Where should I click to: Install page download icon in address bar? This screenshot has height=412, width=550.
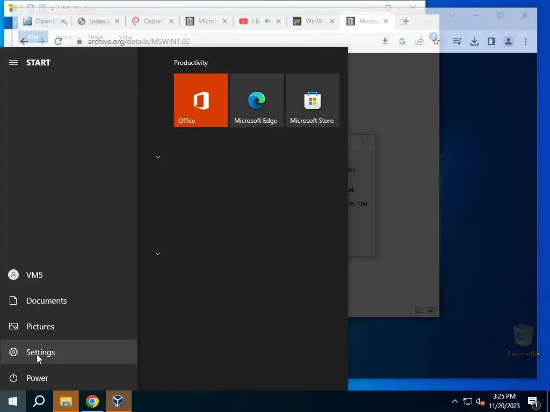click(x=385, y=41)
